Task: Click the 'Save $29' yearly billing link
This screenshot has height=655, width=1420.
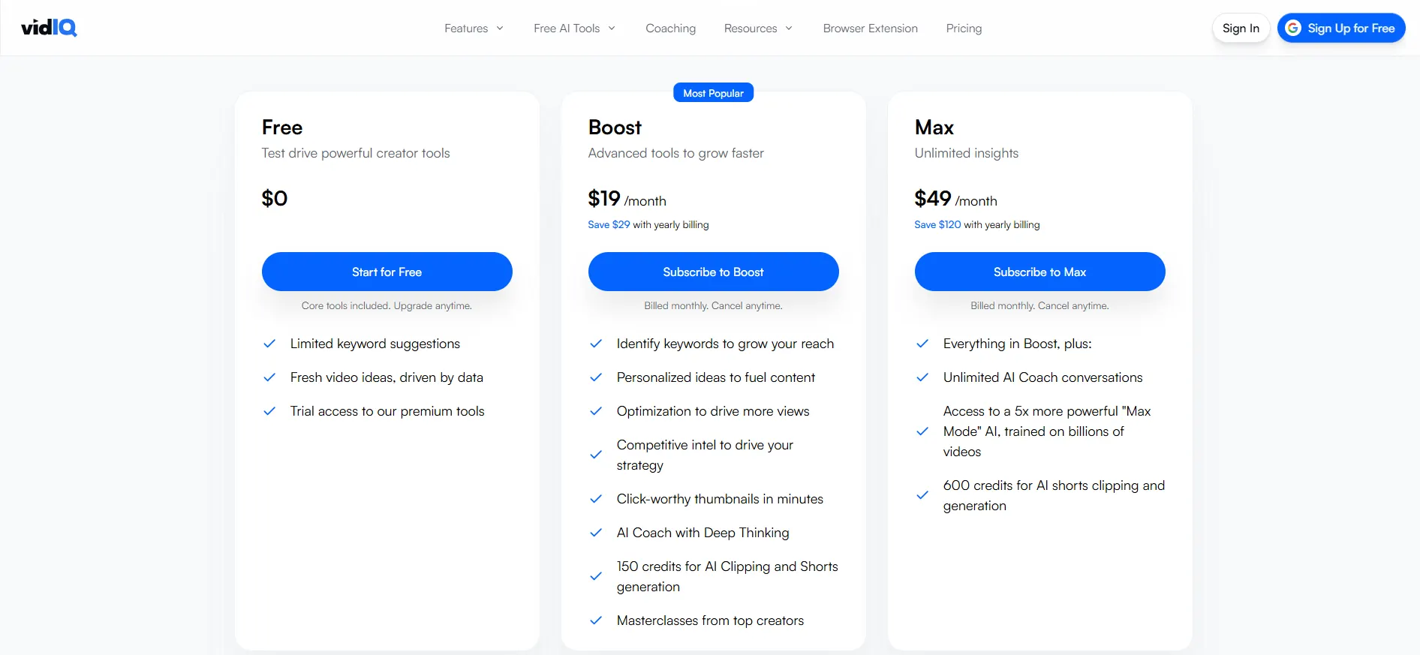Action: tap(608, 224)
